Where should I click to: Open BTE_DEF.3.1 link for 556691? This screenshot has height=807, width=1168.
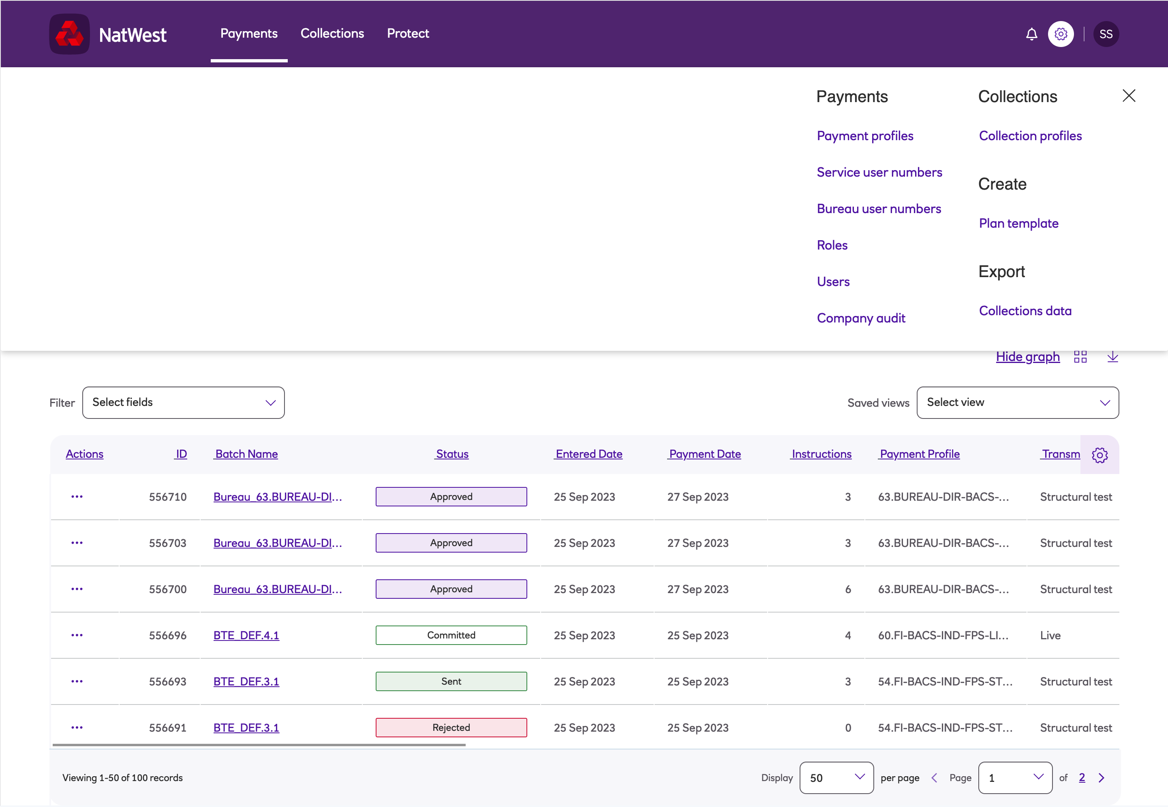pyautogui.click(x=246, y=727)
